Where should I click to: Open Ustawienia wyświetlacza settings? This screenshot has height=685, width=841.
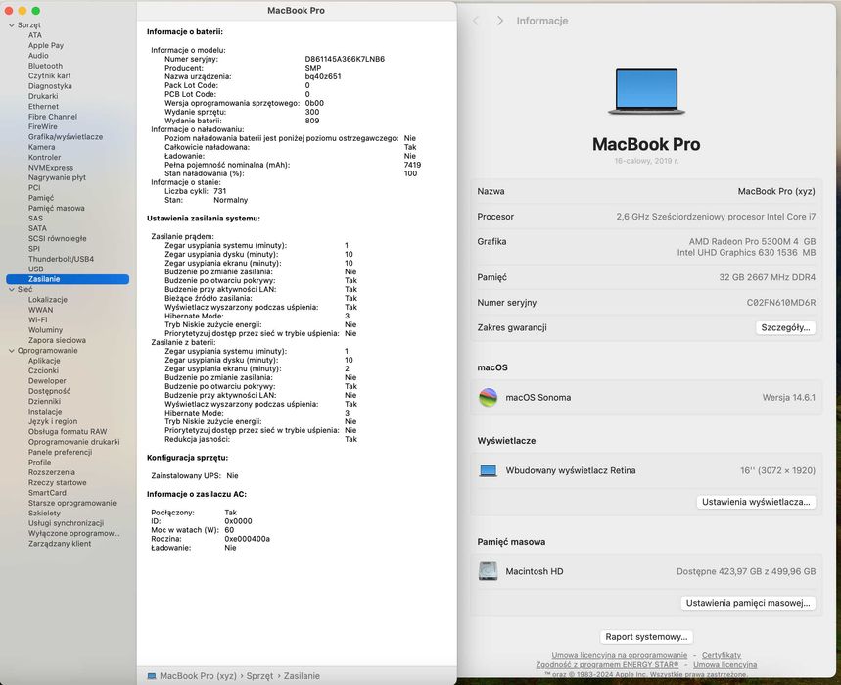point(756,502)
